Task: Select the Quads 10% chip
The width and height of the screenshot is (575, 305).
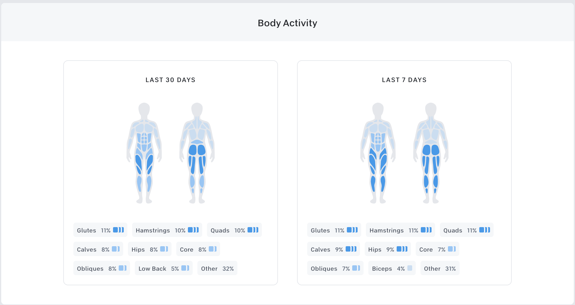Action: (x=234, y=230)
